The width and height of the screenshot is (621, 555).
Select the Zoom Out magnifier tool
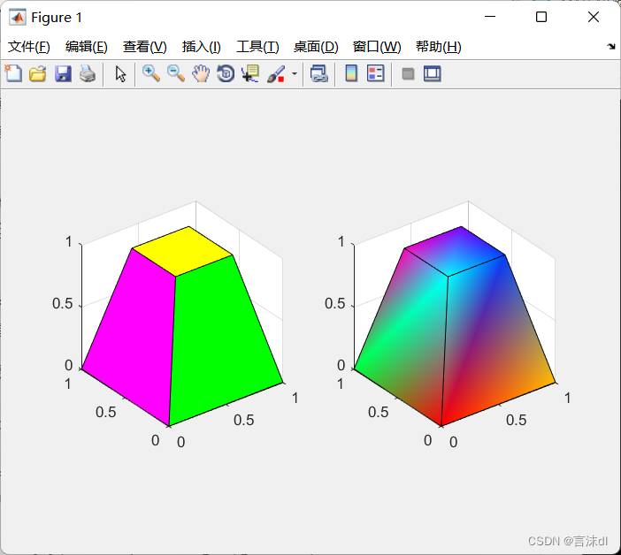(176, 74)
